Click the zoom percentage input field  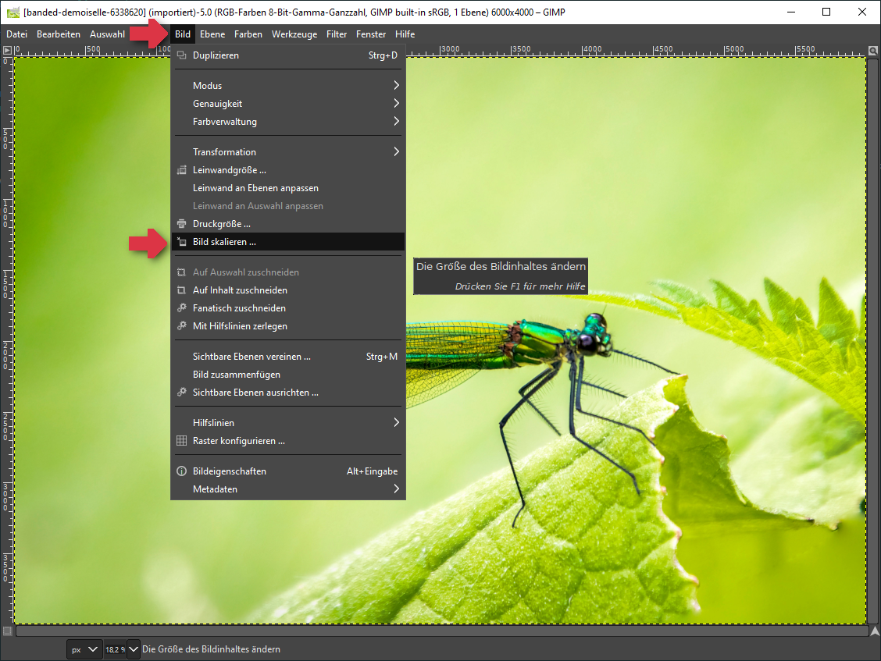(114, 649)
